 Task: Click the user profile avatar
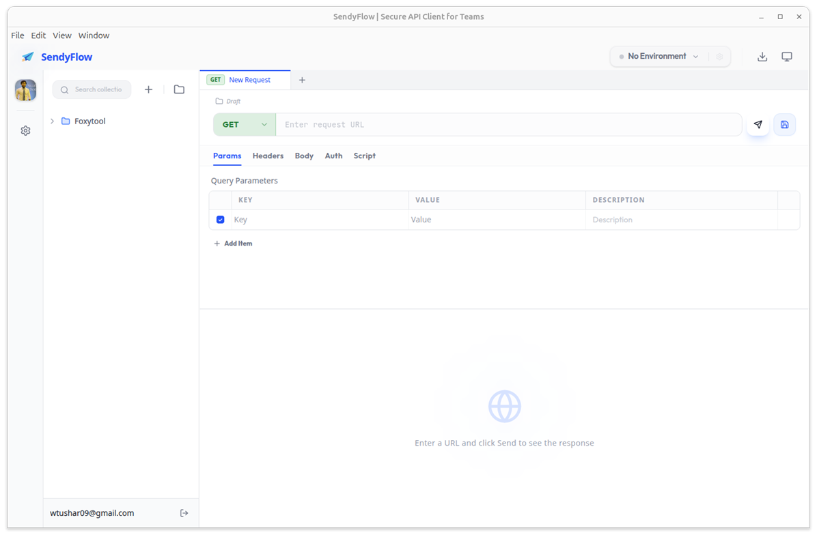(x=25, y=90)
